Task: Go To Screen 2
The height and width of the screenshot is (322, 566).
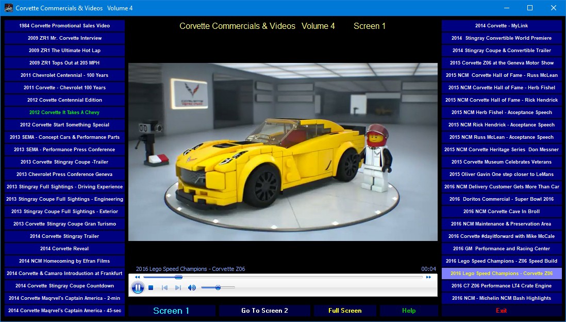Action: point(264,311)
